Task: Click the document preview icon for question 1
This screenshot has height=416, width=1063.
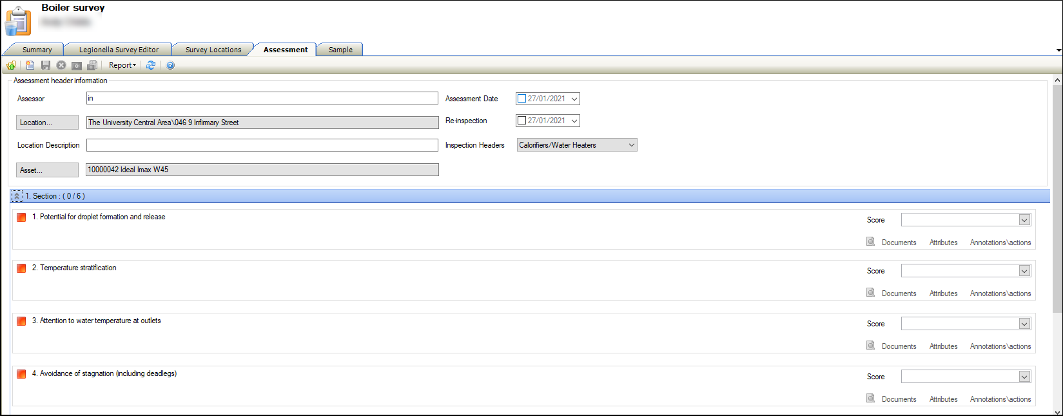Action: pyautogui.click(x=870, y=242)
